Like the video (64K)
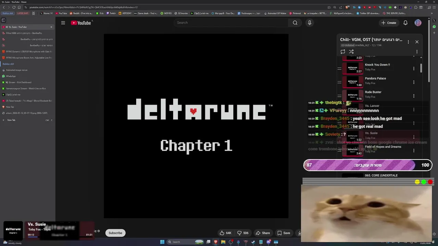The height and width of the screenshot is (246, 438). point(226,233)
